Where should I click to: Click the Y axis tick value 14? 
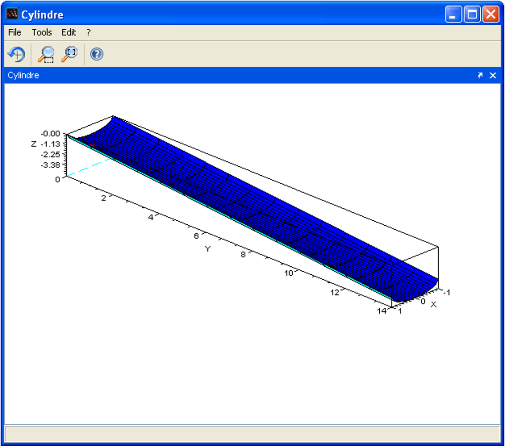click(x=382, y=311)
